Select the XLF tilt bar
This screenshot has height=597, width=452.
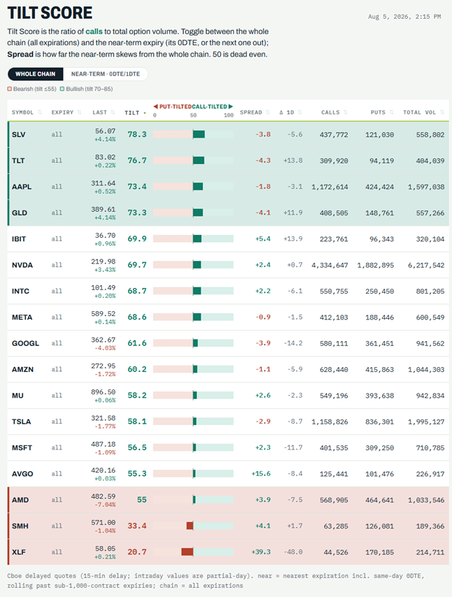(x=194, y=552)
